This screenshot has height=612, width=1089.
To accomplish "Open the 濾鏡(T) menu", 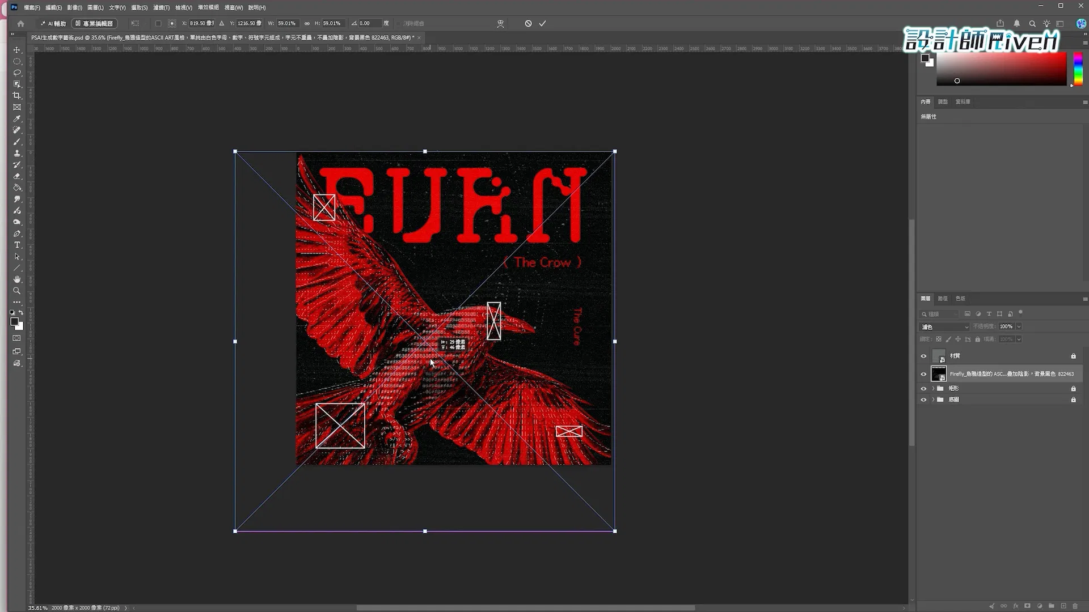I will (161, 7).
